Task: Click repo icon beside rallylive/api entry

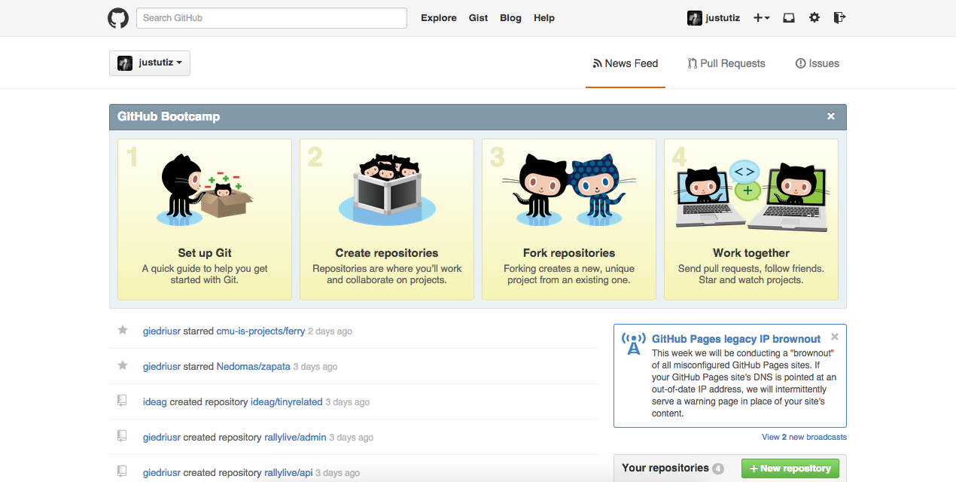Action: pyautogui.click(x=122, y=471)
